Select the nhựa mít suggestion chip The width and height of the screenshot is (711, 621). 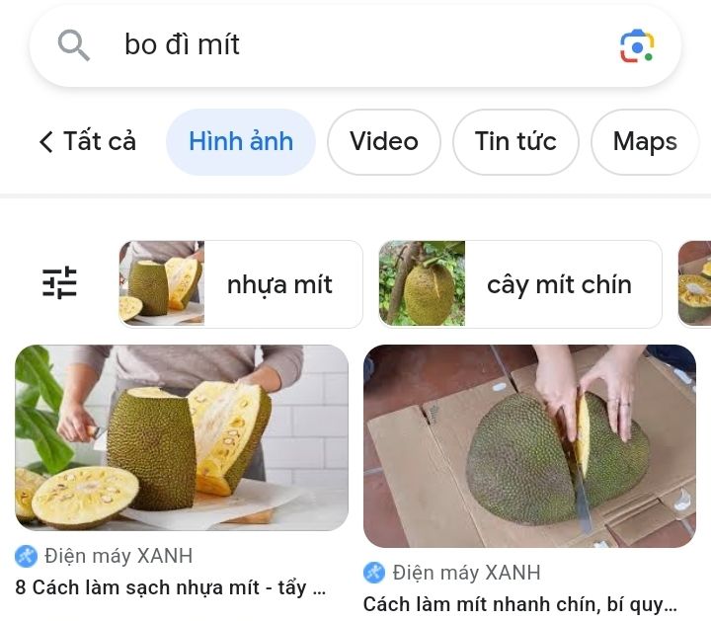click(241, 283)
